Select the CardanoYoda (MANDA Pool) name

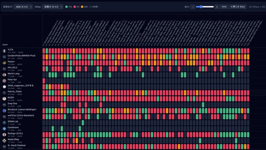click(22, 56)
